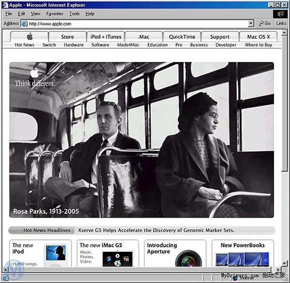Open the Tools menu
Viewport: 290px width, 283px height.
click(74, 14)
